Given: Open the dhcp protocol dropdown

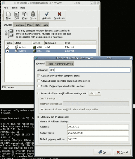Looking at the screenshot, I should pyautogui.click(x=95, y=93).
